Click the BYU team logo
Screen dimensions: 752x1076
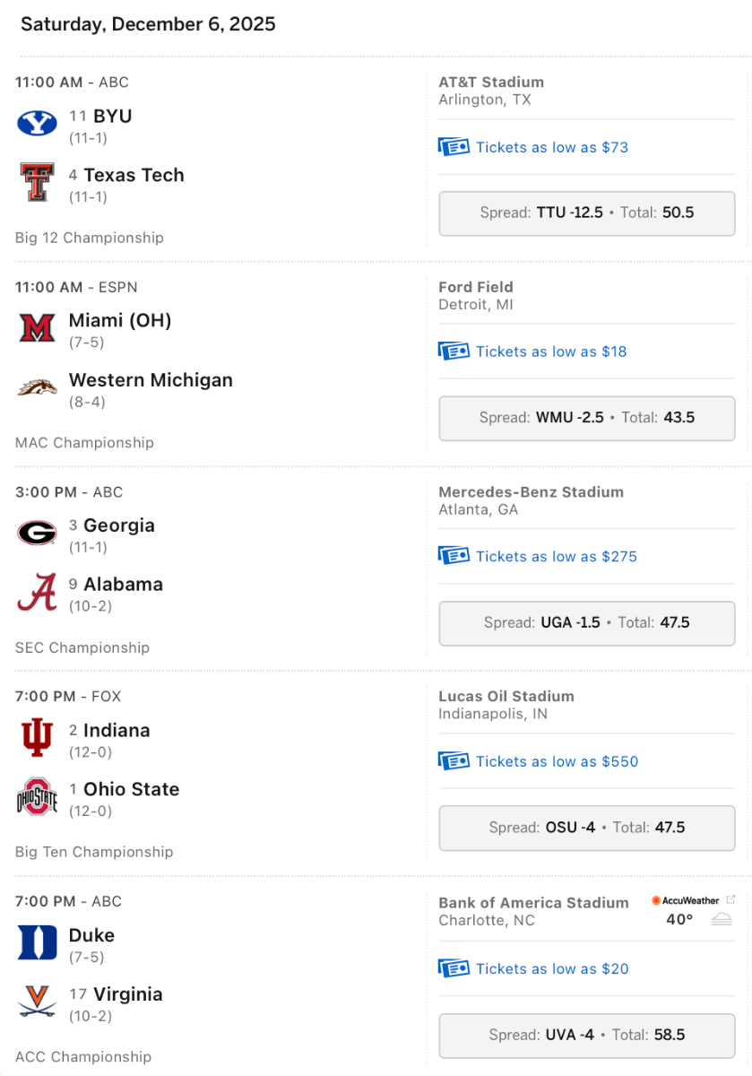[x=37, y=124]
